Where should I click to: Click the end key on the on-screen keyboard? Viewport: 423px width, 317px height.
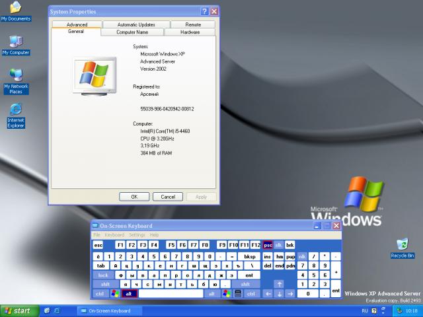pyautogui.click(x=279, y=265)
